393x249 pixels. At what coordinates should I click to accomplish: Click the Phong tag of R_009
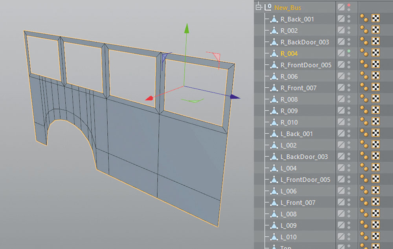tap(364, 110)
